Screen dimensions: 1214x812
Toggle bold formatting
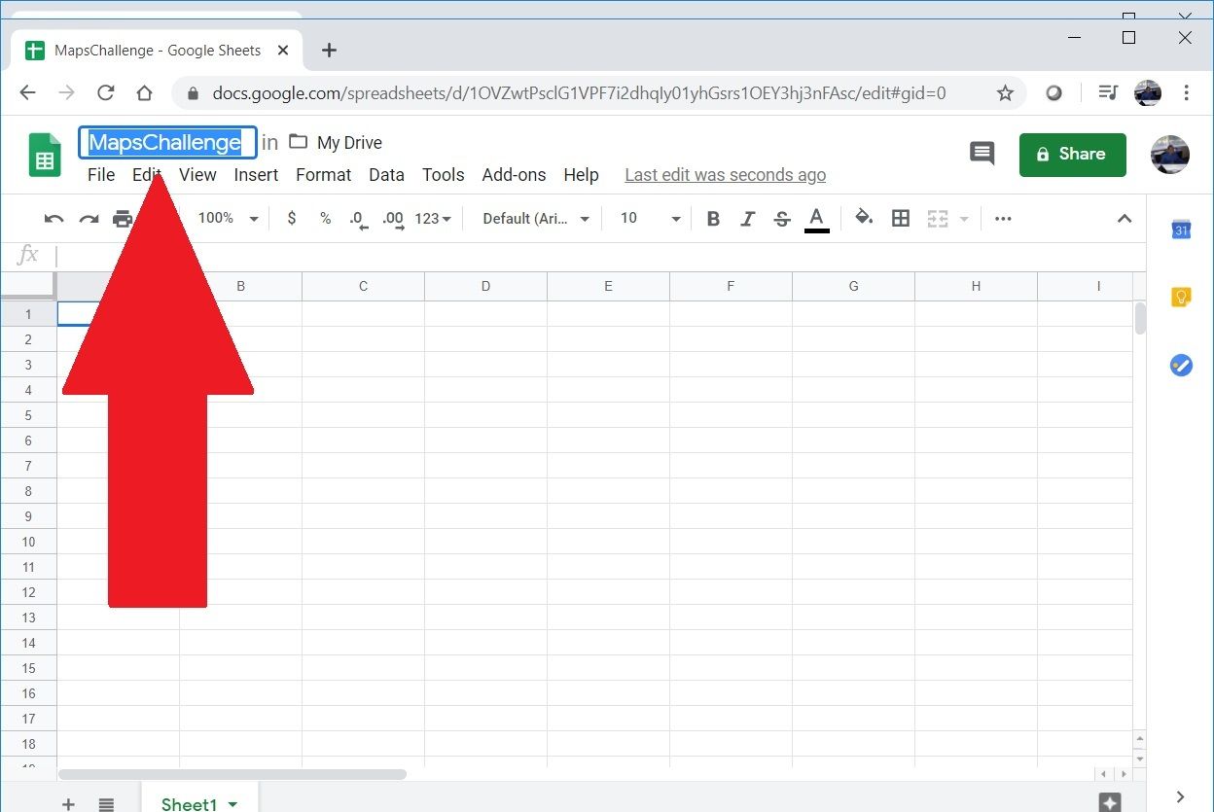[713, 218]
